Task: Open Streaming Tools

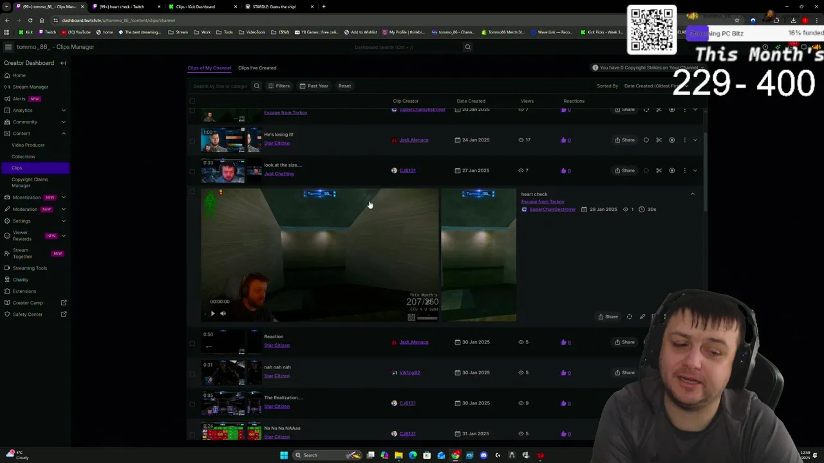Action: [x=30, y=268]
